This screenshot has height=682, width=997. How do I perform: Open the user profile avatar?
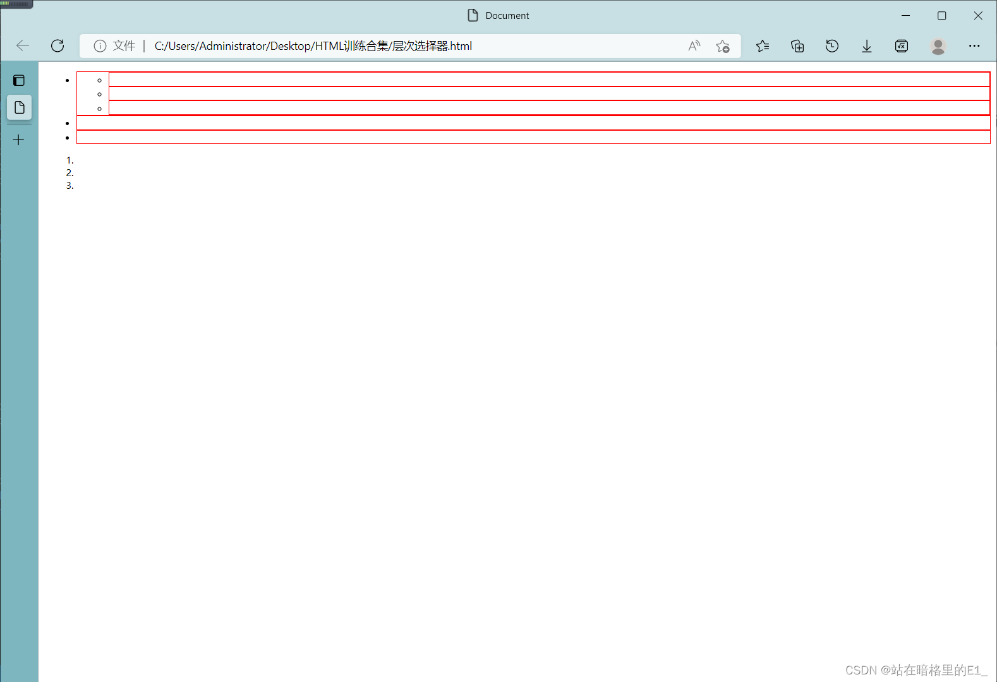click(x=938, y=46)
